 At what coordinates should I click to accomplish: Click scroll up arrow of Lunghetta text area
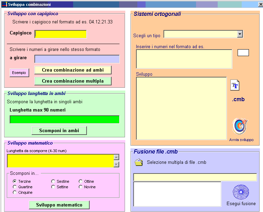pyautogui.click(x=116, y=157)
